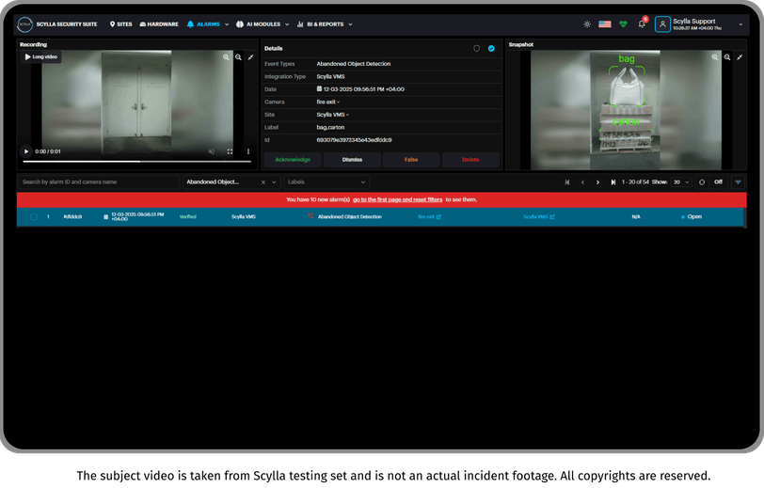Click the Verified status in alarm row

point(187,216)
